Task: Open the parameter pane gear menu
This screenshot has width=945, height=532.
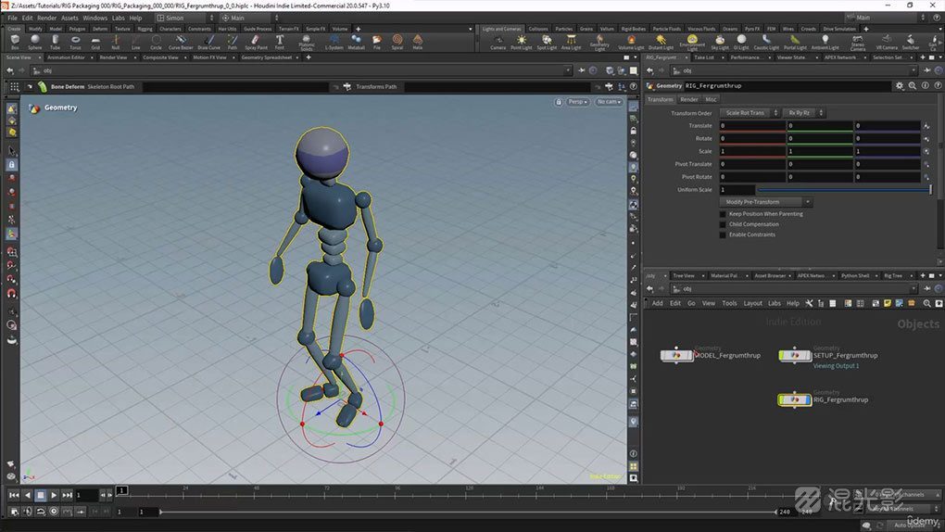Action: tap(900, 85)
